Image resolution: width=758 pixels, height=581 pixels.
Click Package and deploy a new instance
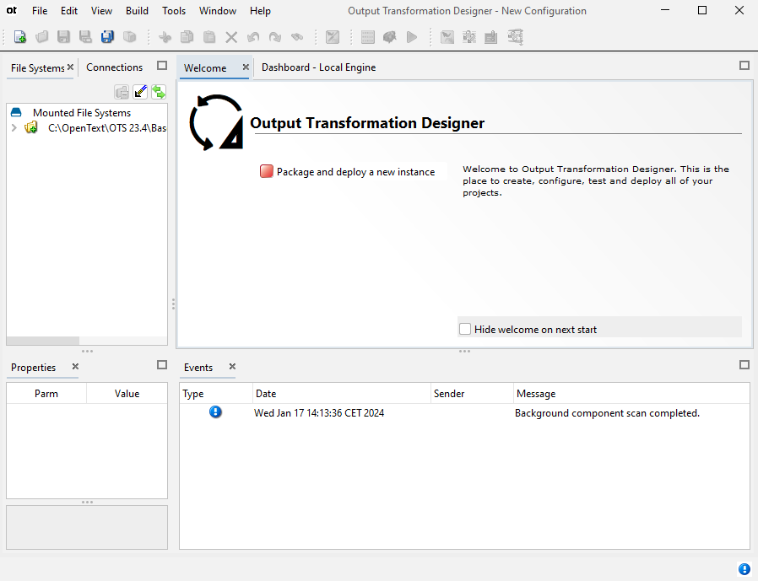[351, 171]
